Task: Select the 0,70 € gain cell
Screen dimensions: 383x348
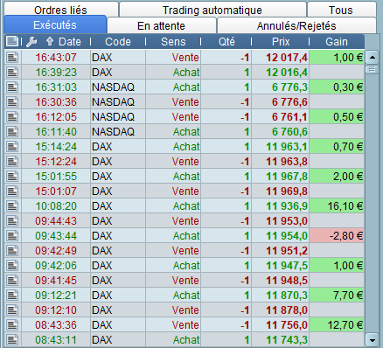Action: pos(337,147)
